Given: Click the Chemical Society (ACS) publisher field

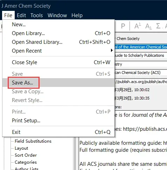Looking at the screenshot, I should (141, 73).
